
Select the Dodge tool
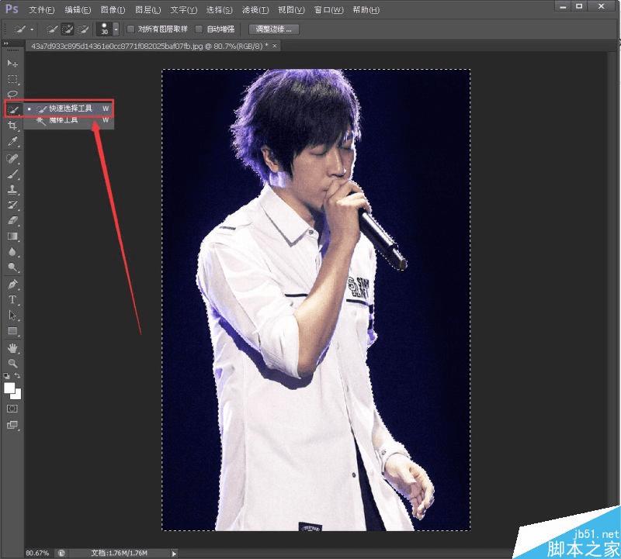click(12, 267)
